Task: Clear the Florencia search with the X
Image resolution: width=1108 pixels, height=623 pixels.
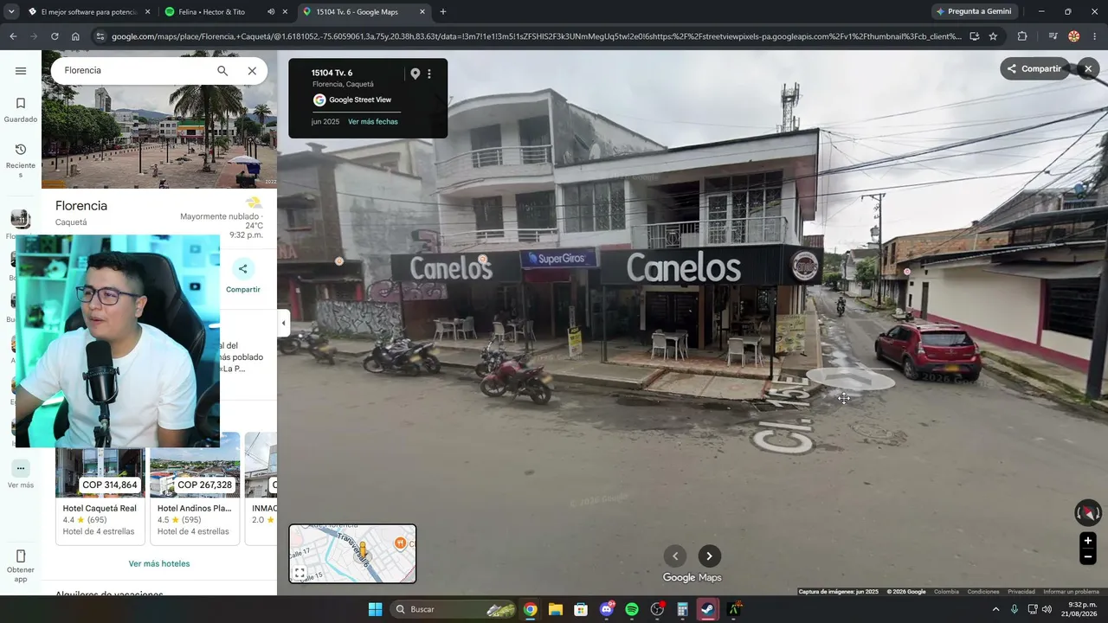Action: pos(252,71)
